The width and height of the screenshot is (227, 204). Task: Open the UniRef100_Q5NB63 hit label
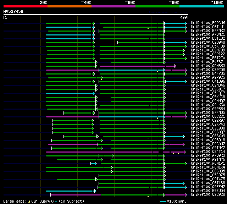point(208,66)
